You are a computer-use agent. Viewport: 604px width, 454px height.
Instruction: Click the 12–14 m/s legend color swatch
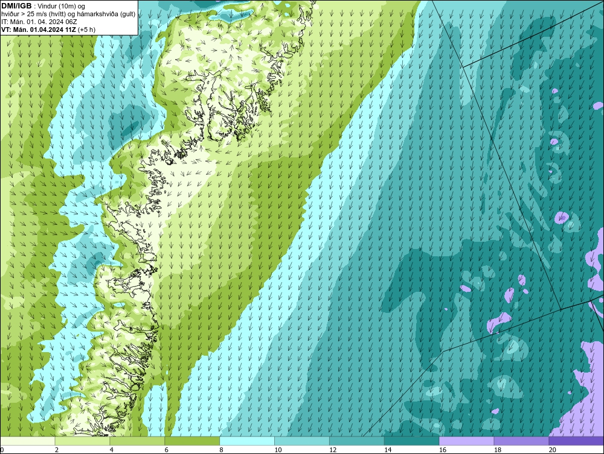(357, 441)
